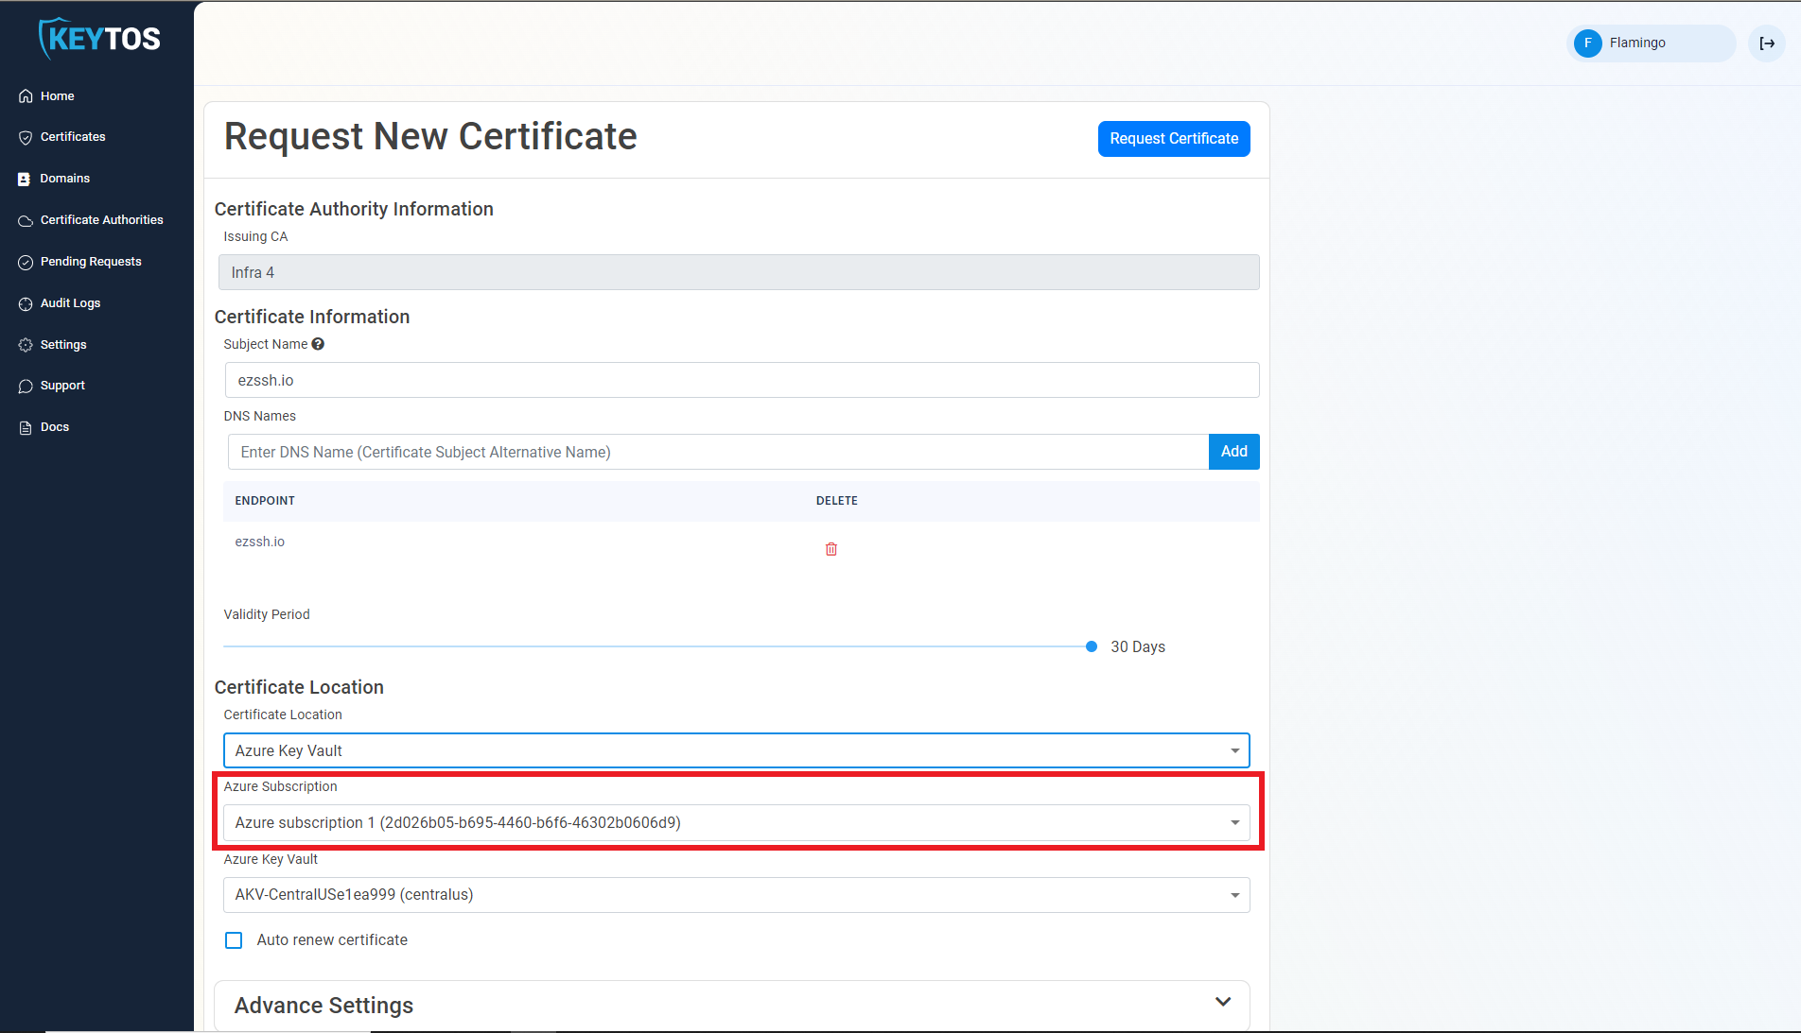The image size is (1801, 1033).
Task: Click the Settings gear icon
Action: click(26, 345)
